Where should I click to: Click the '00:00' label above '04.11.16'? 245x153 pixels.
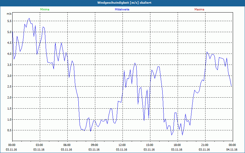tap(233, 145)
